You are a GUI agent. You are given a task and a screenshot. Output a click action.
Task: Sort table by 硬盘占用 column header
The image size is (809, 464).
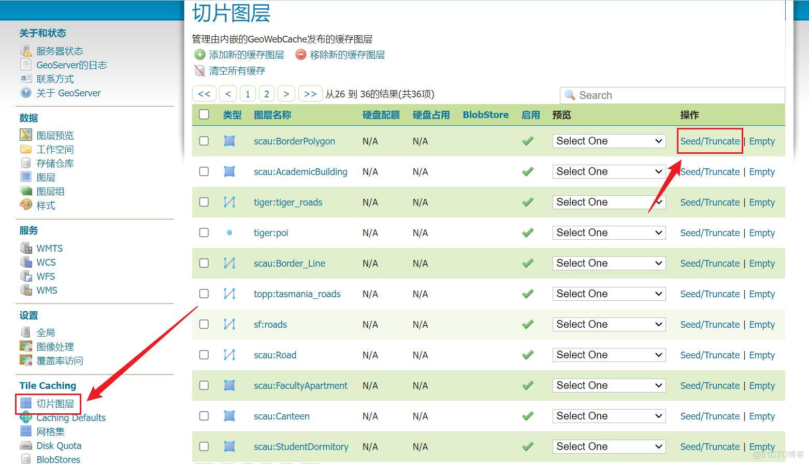[431, 115]
